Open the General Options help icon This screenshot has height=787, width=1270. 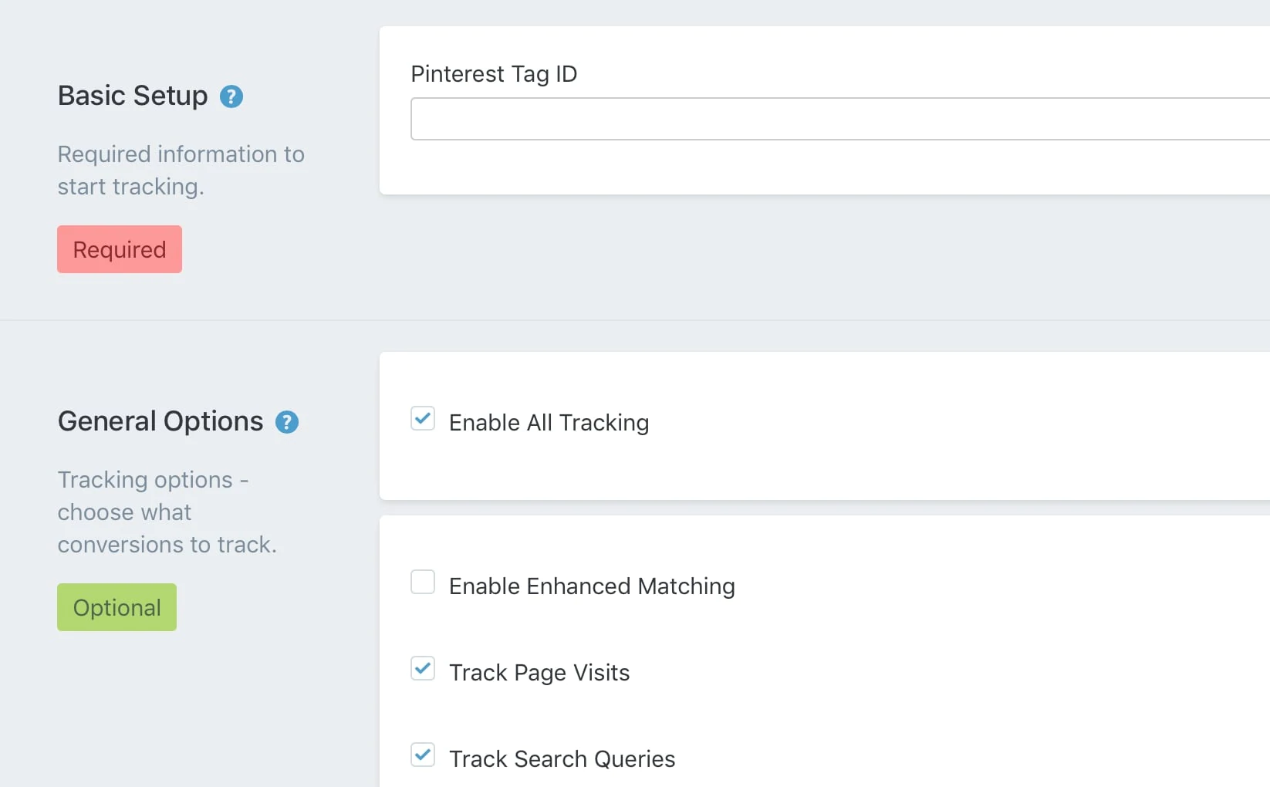pos(287,422)
